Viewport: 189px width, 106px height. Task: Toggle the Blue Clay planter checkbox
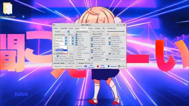(x=76, y=39)
